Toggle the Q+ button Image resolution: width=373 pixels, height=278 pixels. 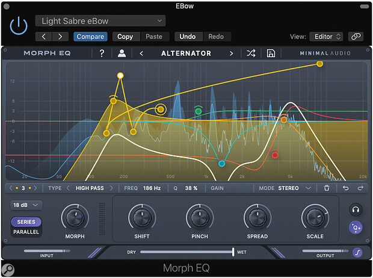pos(356,227)
